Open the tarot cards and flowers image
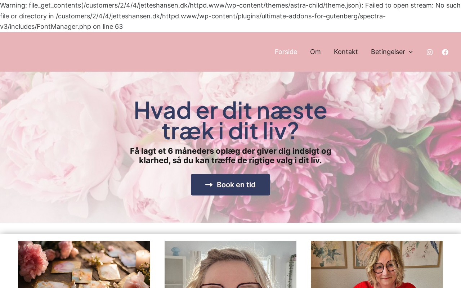 pyautogui.click(x=84, y=264)
